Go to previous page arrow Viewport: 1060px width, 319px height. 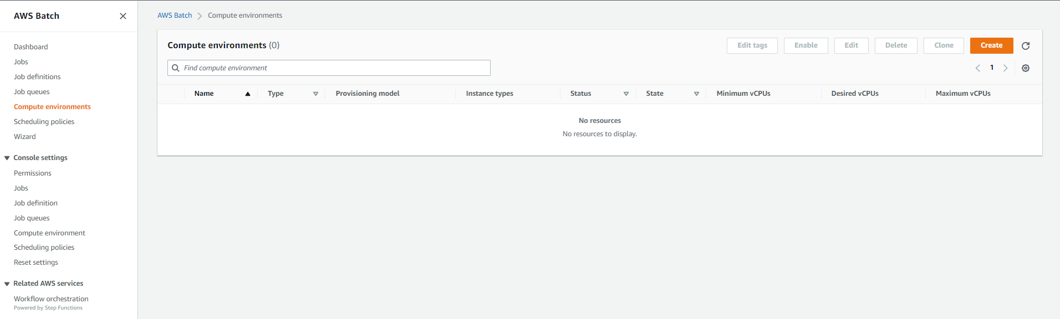point(978,68)
